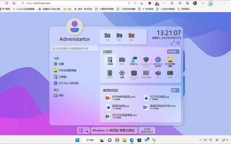Show hidden tray icons chevron
231x144 pixels.
(x=200, y=140)
